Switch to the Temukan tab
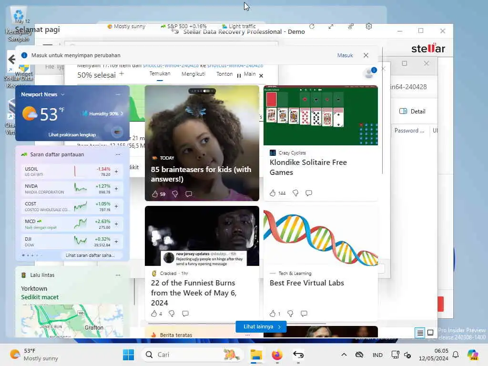Viewport: 488px width, 366px height. pyautogui.click(x=160, y=74)
